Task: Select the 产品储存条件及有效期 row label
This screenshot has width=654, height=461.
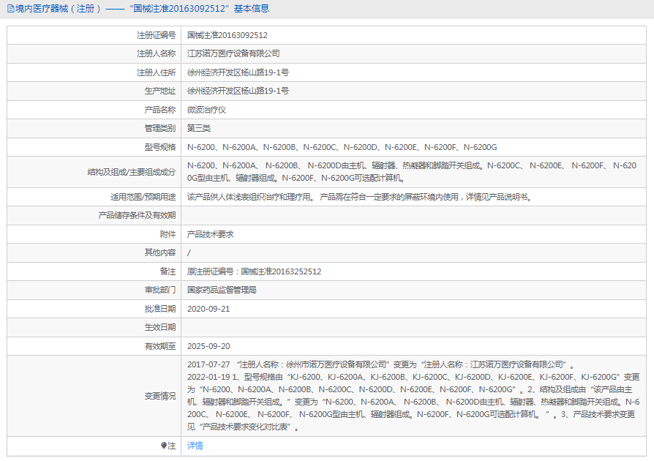Action: [138, 215]
